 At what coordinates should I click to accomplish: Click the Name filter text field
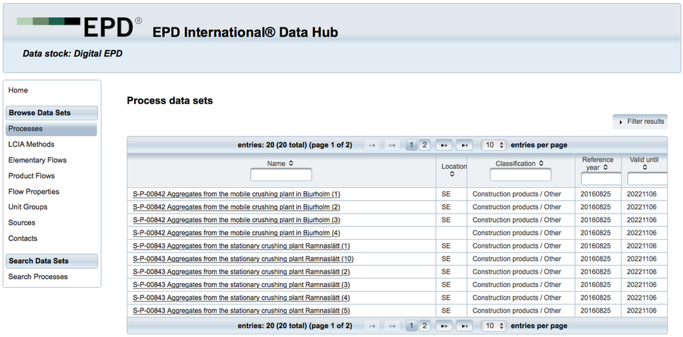click(x=281, y=175)
